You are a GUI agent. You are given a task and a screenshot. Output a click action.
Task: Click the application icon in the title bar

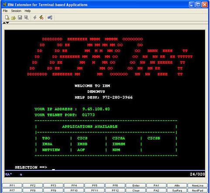[x=5, y=5]
